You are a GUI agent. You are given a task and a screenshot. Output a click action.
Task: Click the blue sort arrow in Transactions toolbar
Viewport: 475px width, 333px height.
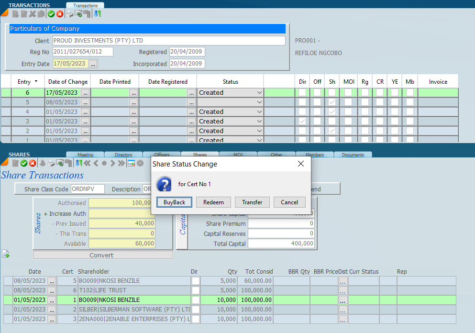pyautogui.click(x=97, y=14)
